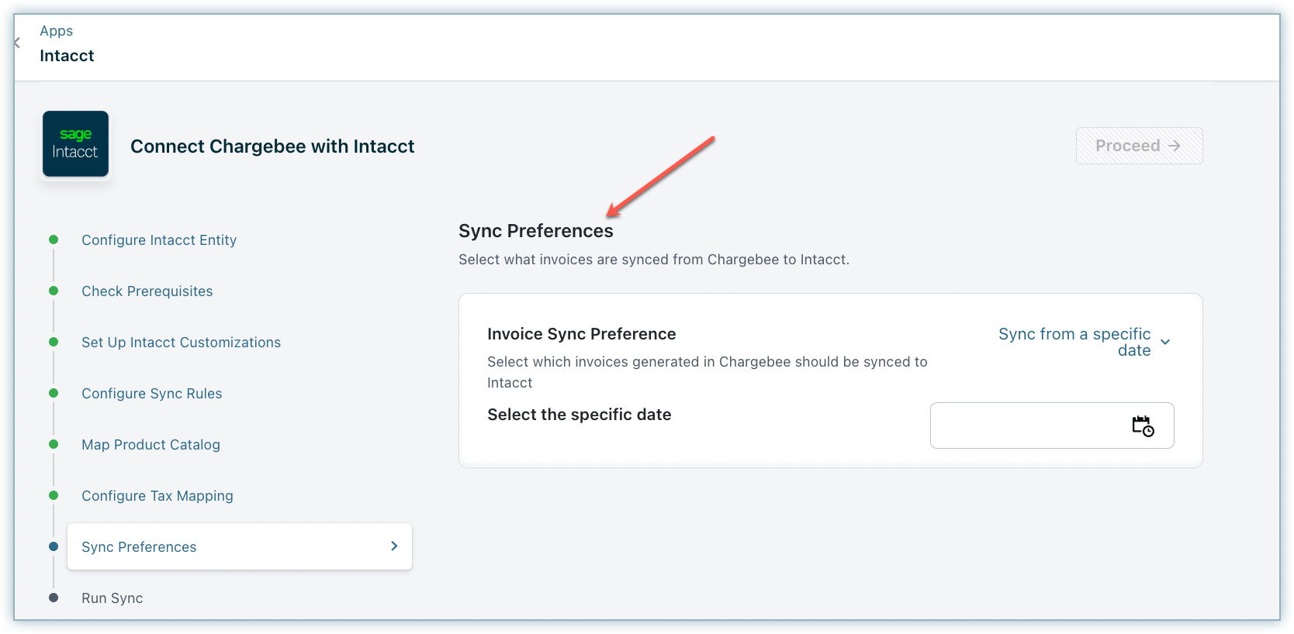This screenshot has width=1294, height=634.
Task: Open the Configure Tax Mapping step
Action: (x=157, y=496)
